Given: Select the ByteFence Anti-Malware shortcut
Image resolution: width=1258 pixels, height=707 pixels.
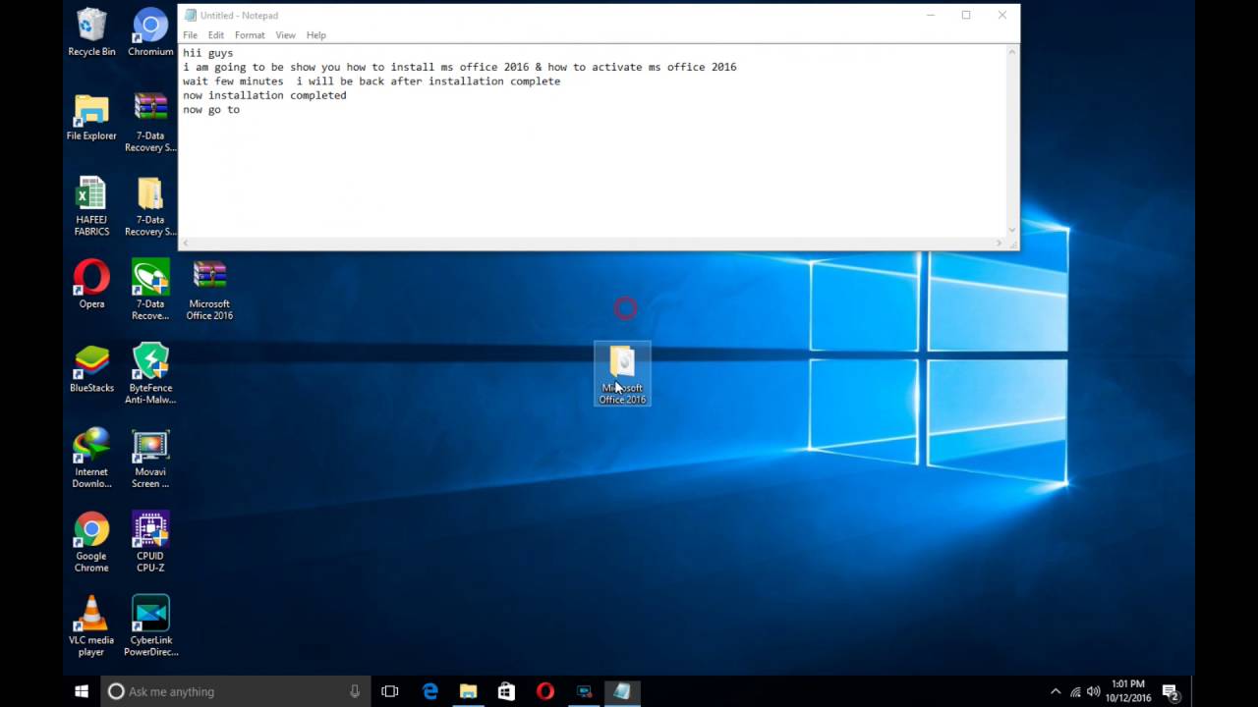Looking at the screenshot, I should coord(150,374).
